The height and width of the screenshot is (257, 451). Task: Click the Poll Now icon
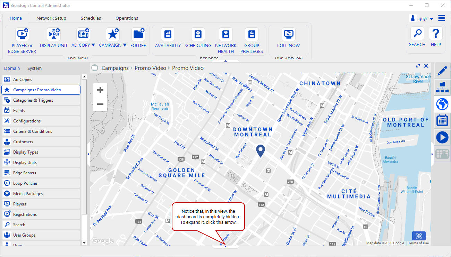coord(289,34)
